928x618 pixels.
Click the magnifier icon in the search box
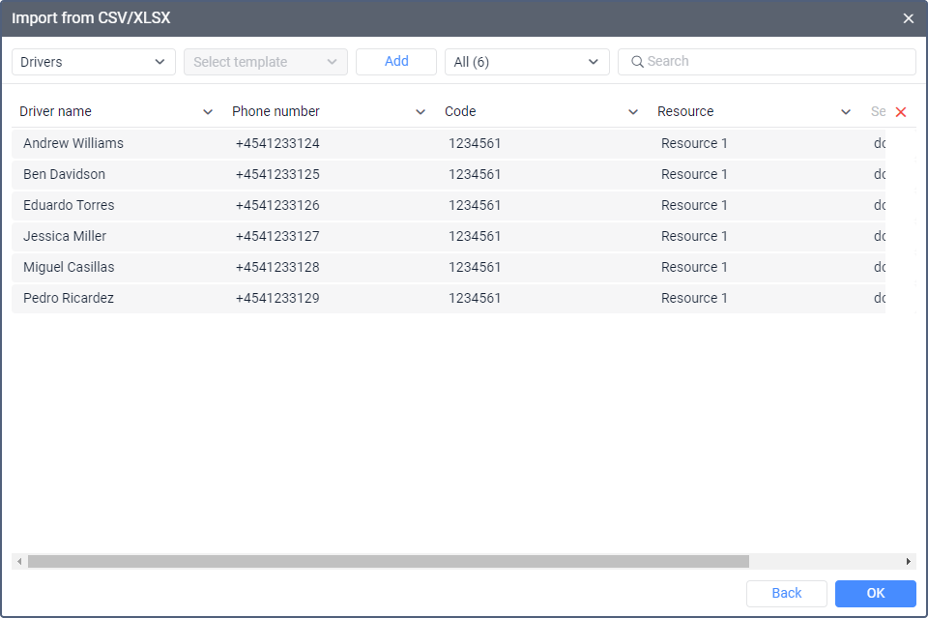pos(637,62)
